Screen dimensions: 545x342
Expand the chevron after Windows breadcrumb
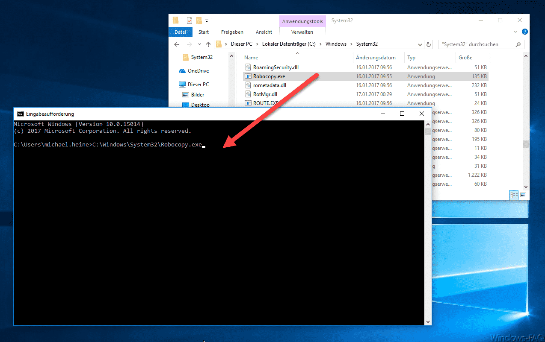click(x=351, y=44)
